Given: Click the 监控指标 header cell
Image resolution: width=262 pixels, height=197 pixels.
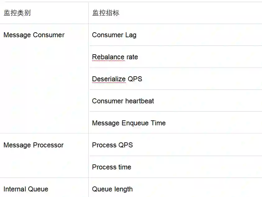Looking at the screenshot, I should pyautogui.click(x=106, y=13).
